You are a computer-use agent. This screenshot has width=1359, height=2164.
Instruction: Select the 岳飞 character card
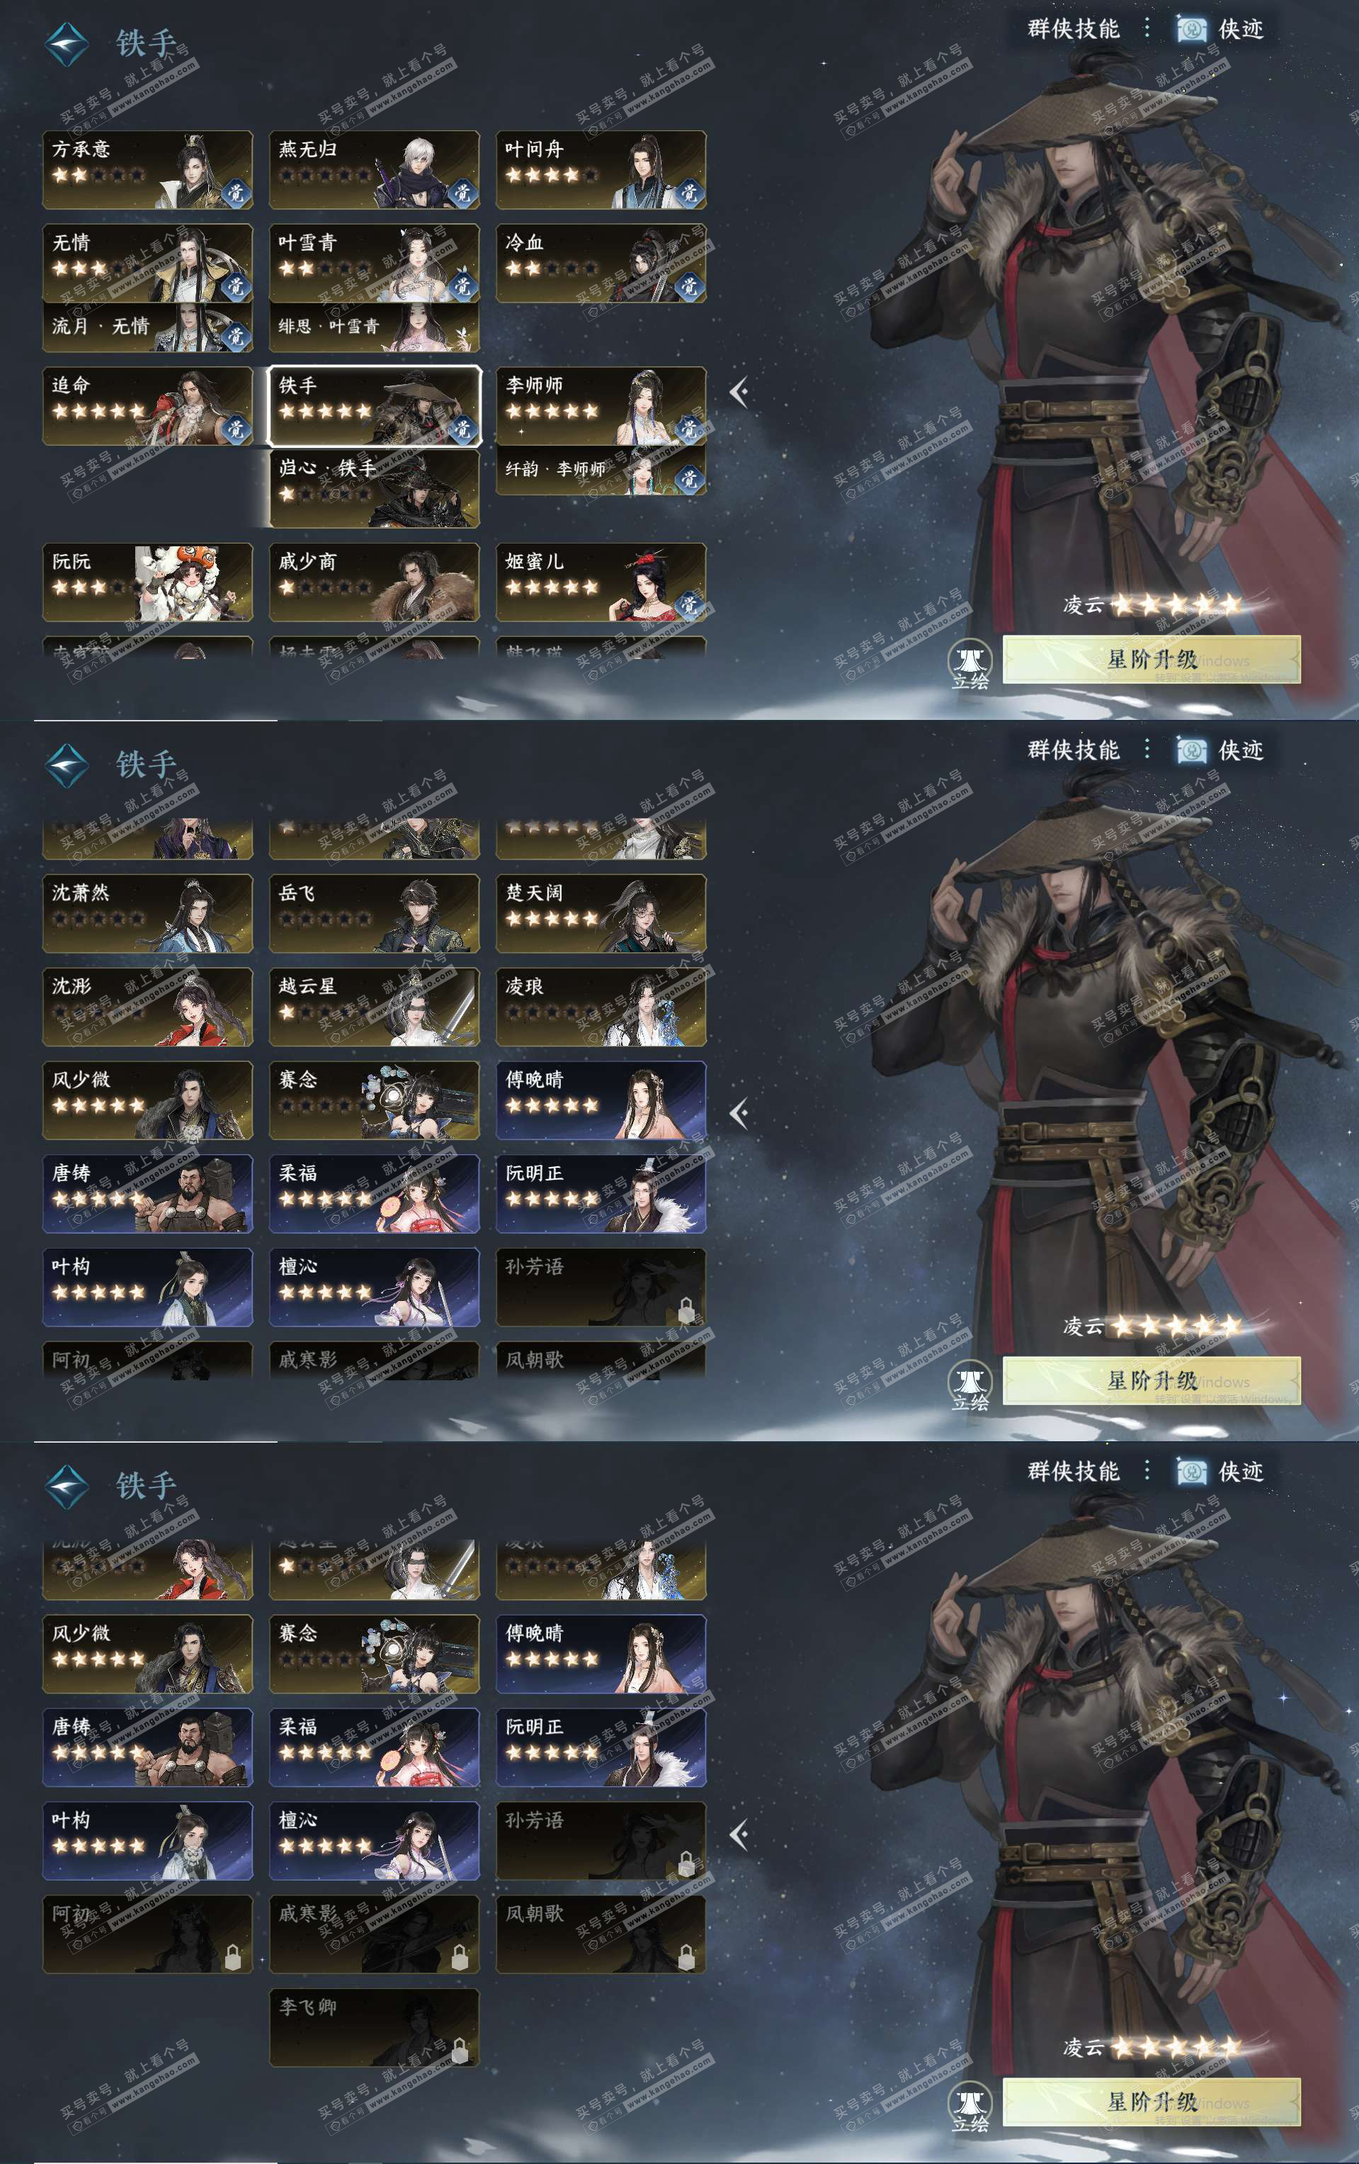[x=375, y=913]
